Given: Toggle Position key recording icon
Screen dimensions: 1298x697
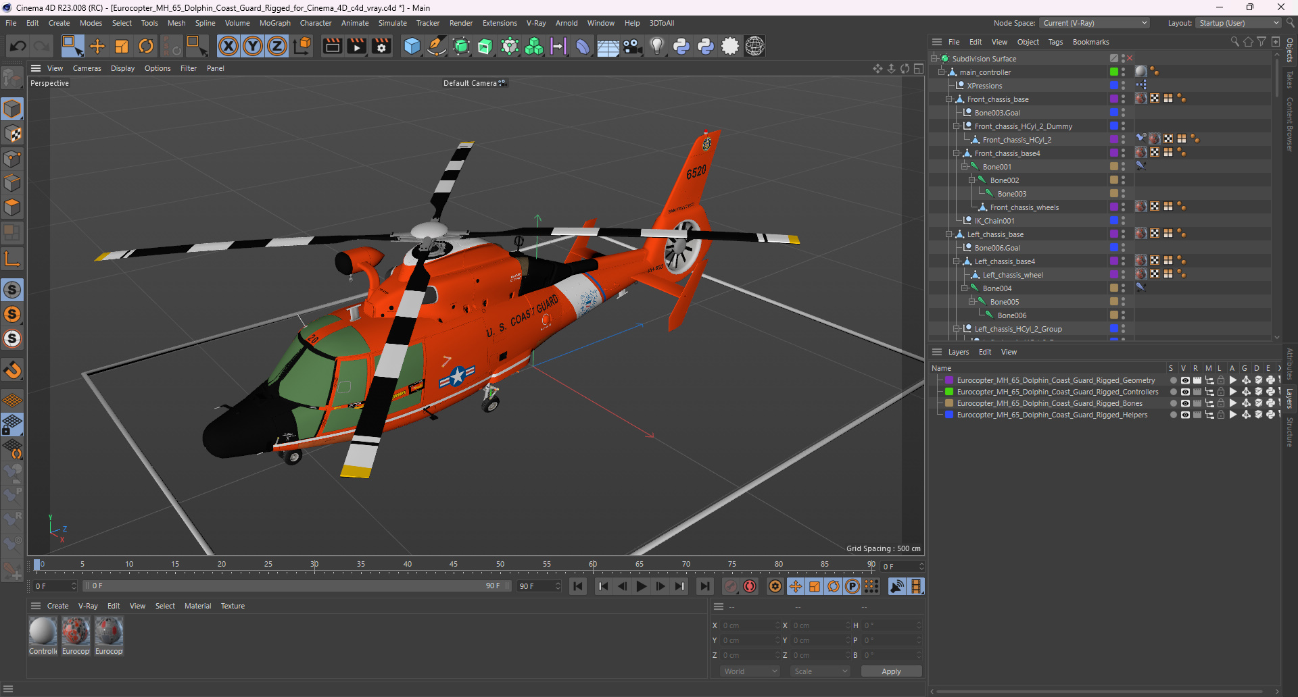Looking at the screenshot, I should click(796, 586).
